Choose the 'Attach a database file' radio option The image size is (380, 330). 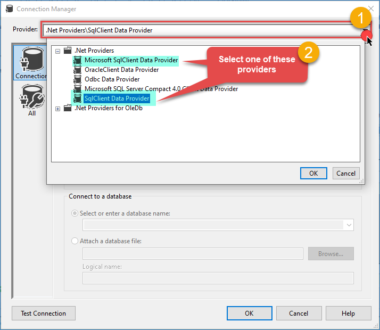click(75, 241)
